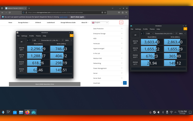The width and height of the screenshot is (193, 121).
Task: Switch to KDiskMark via taskbar speedometer icon
Action: (33, 112)
